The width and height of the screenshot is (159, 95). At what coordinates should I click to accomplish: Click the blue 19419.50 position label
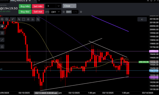point(154,71)
